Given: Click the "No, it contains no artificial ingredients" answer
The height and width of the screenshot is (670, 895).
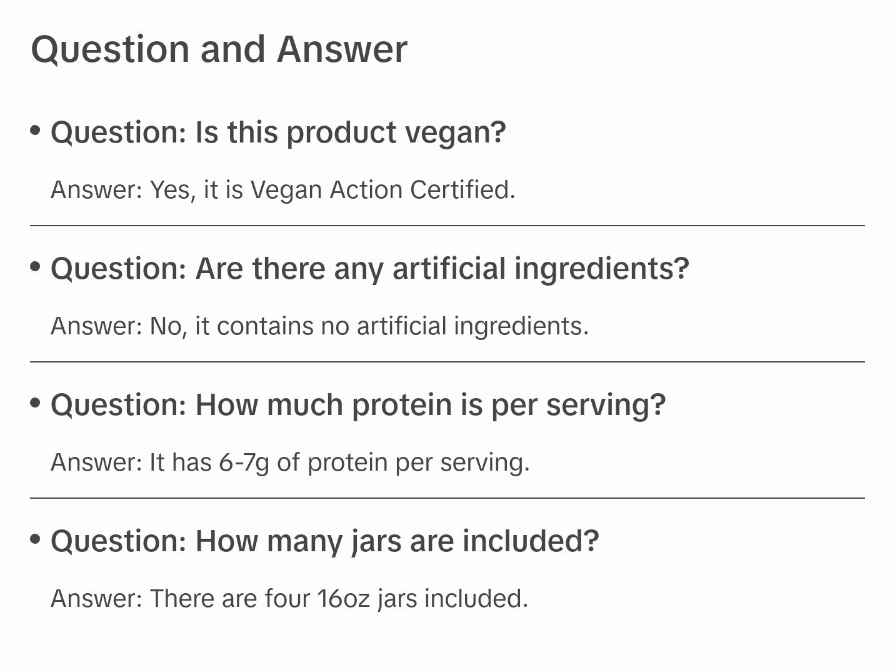Looking at the screenshot, I should [319, 326].
